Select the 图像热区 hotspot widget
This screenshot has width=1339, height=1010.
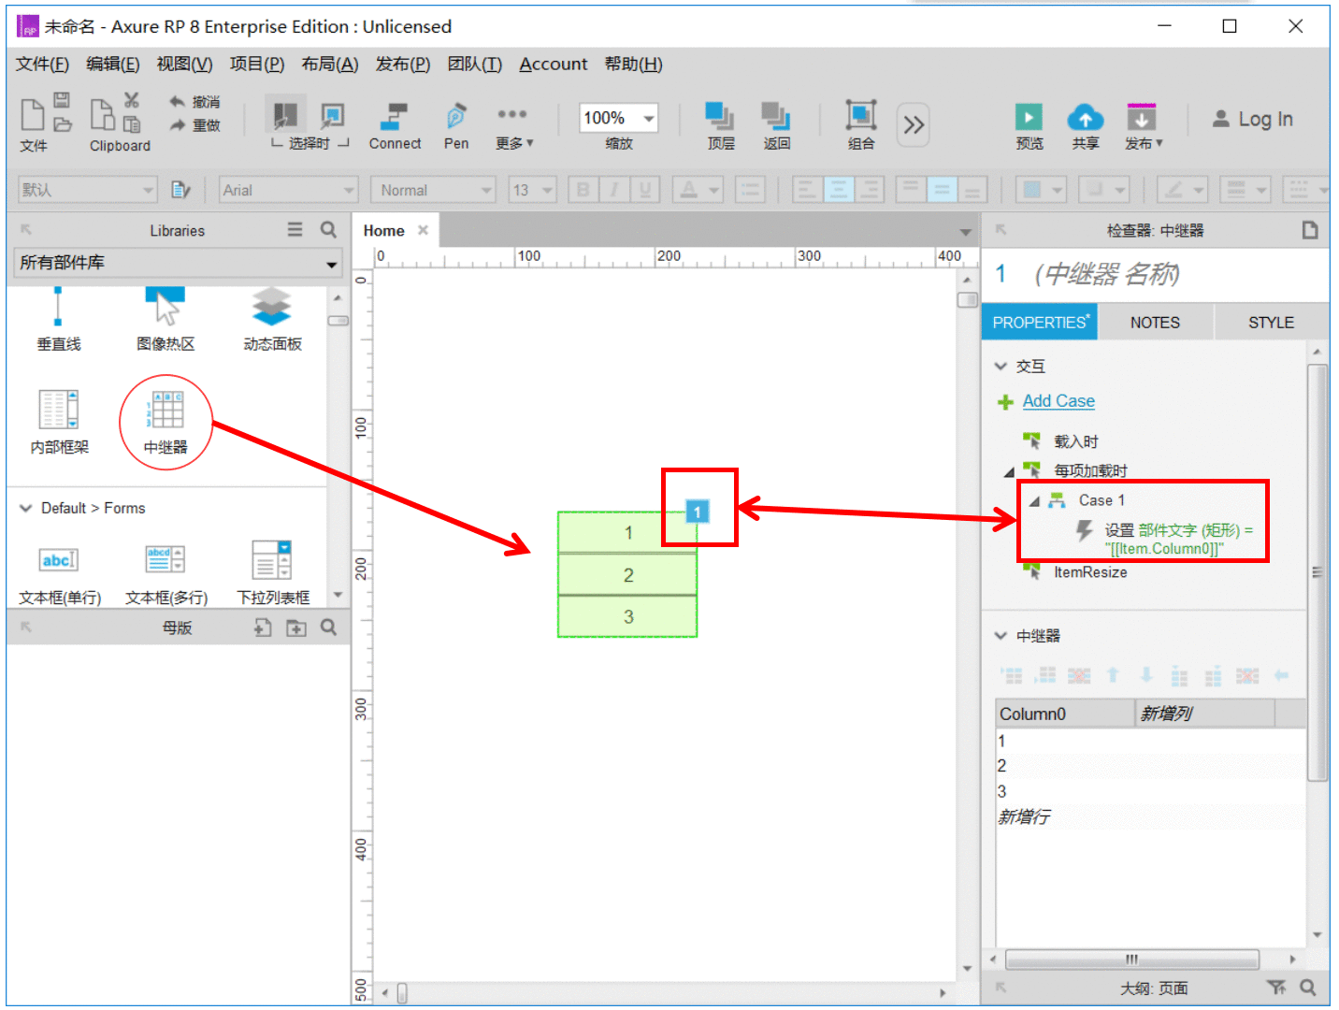[x=166, y=320]
